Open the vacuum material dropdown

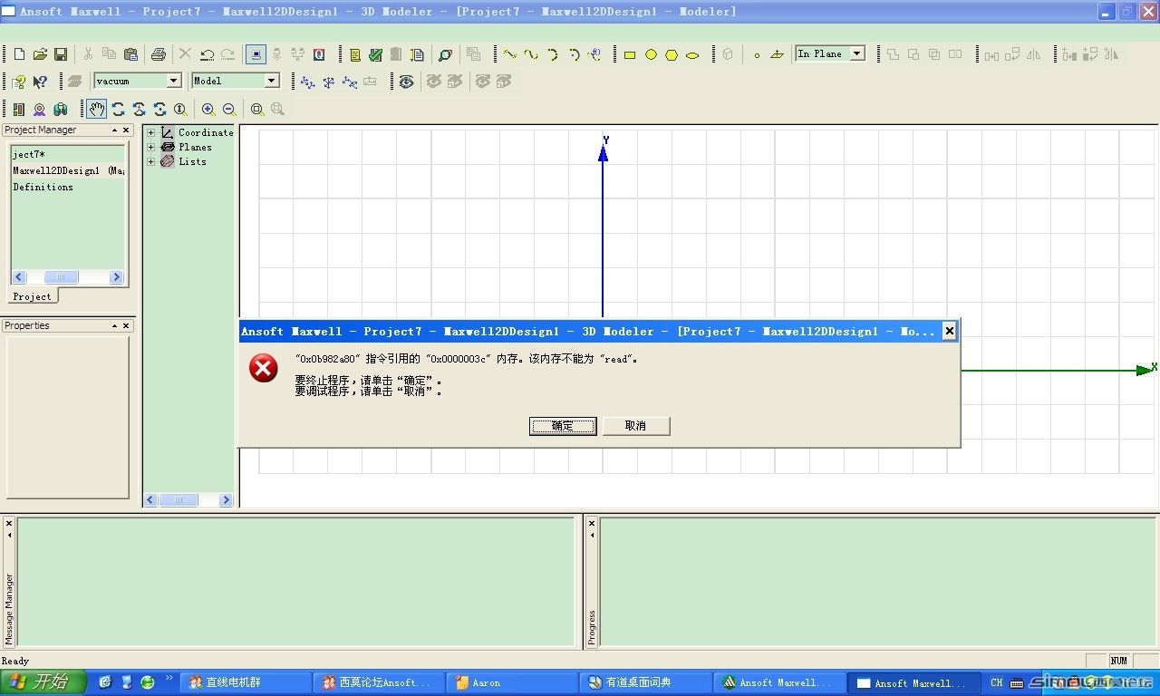[174, 81]
